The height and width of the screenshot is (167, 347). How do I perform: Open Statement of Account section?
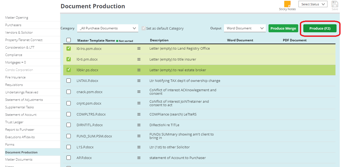tap(21, 115)
